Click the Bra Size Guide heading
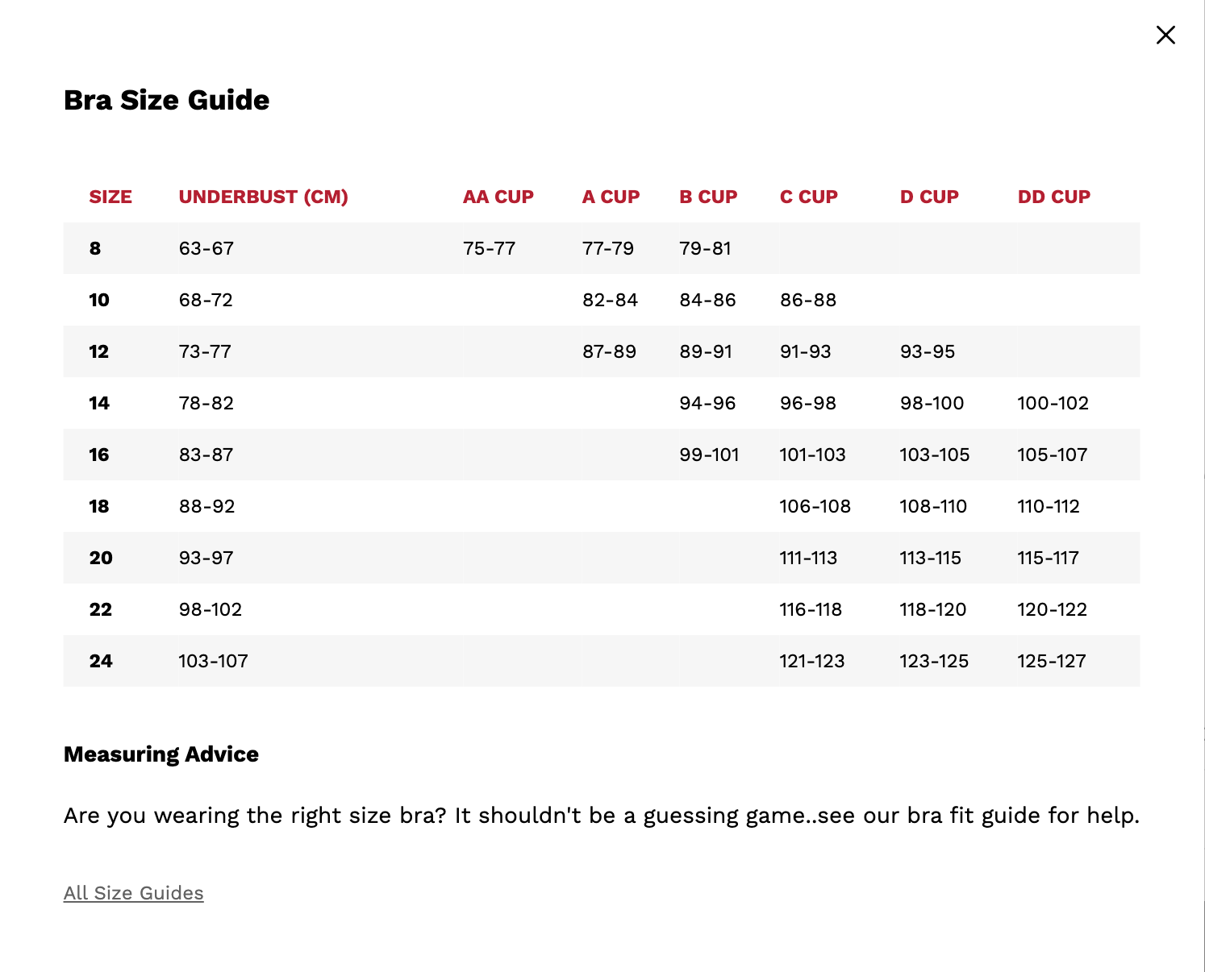 click(167, 100)
